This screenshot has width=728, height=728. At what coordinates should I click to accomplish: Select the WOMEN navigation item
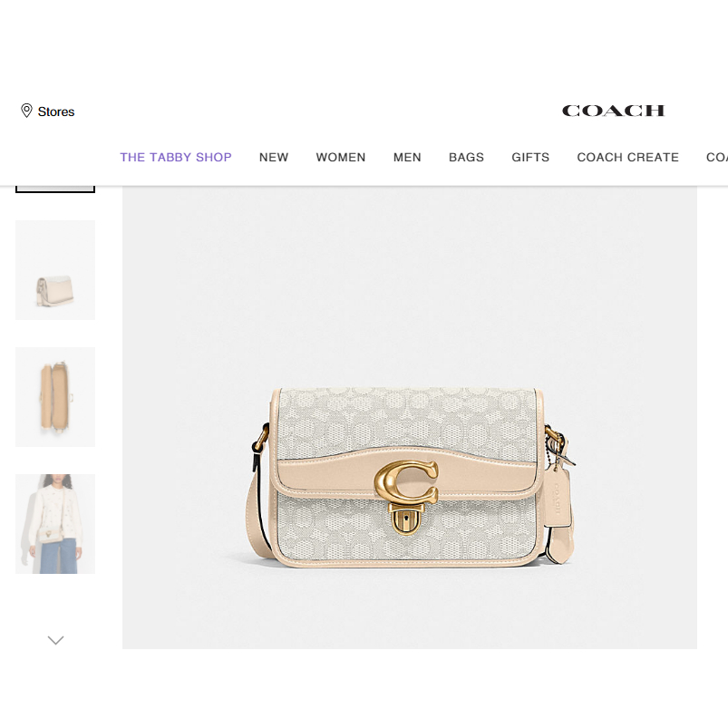(x=341, y=158)
